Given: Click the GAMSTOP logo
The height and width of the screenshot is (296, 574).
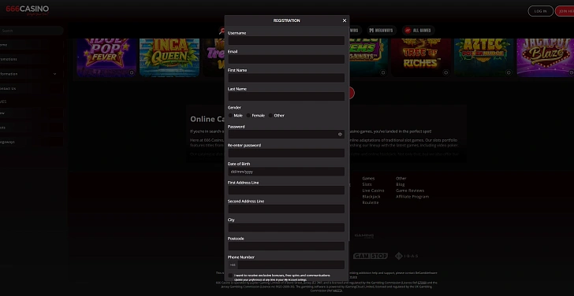Looking at the screenshot, I should tap(371, 256).
